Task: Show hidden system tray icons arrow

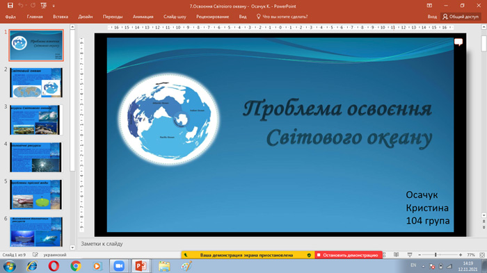Action: [423, 266]
